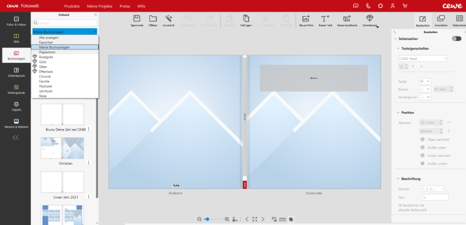The width and height of the screenshot is (466, 225).
Task: Zoom in with the plus magnifier
Action: (227, 219)
